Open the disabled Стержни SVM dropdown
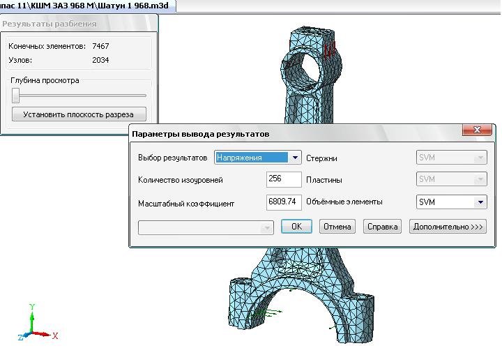The image size is (502, 348). tap(451, 158)
